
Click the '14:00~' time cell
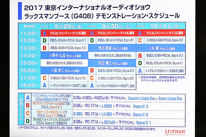coord(29,56)
